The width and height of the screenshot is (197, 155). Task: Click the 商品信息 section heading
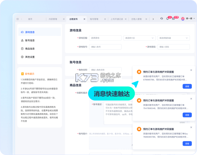click(76, 85)
